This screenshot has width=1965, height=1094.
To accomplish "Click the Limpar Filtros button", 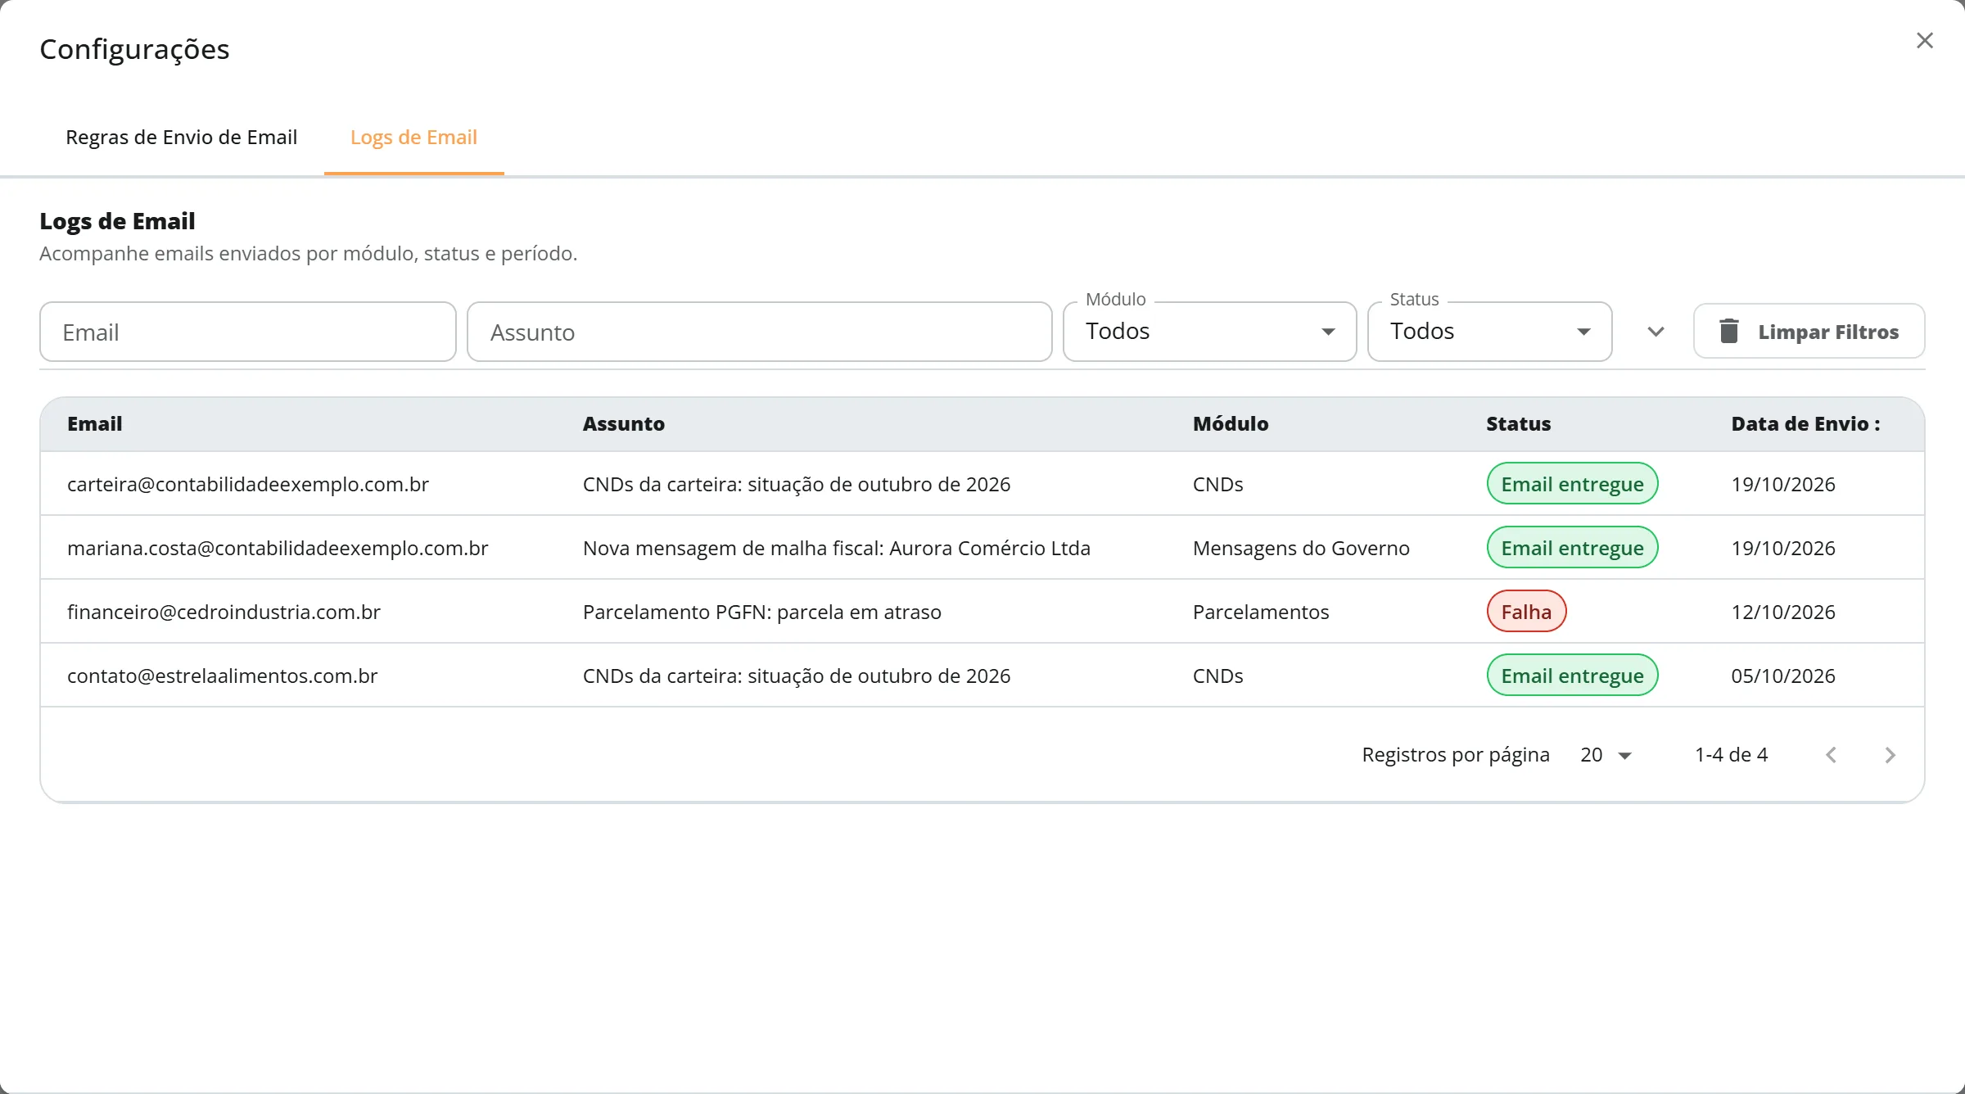I will tap(1809, 331).
